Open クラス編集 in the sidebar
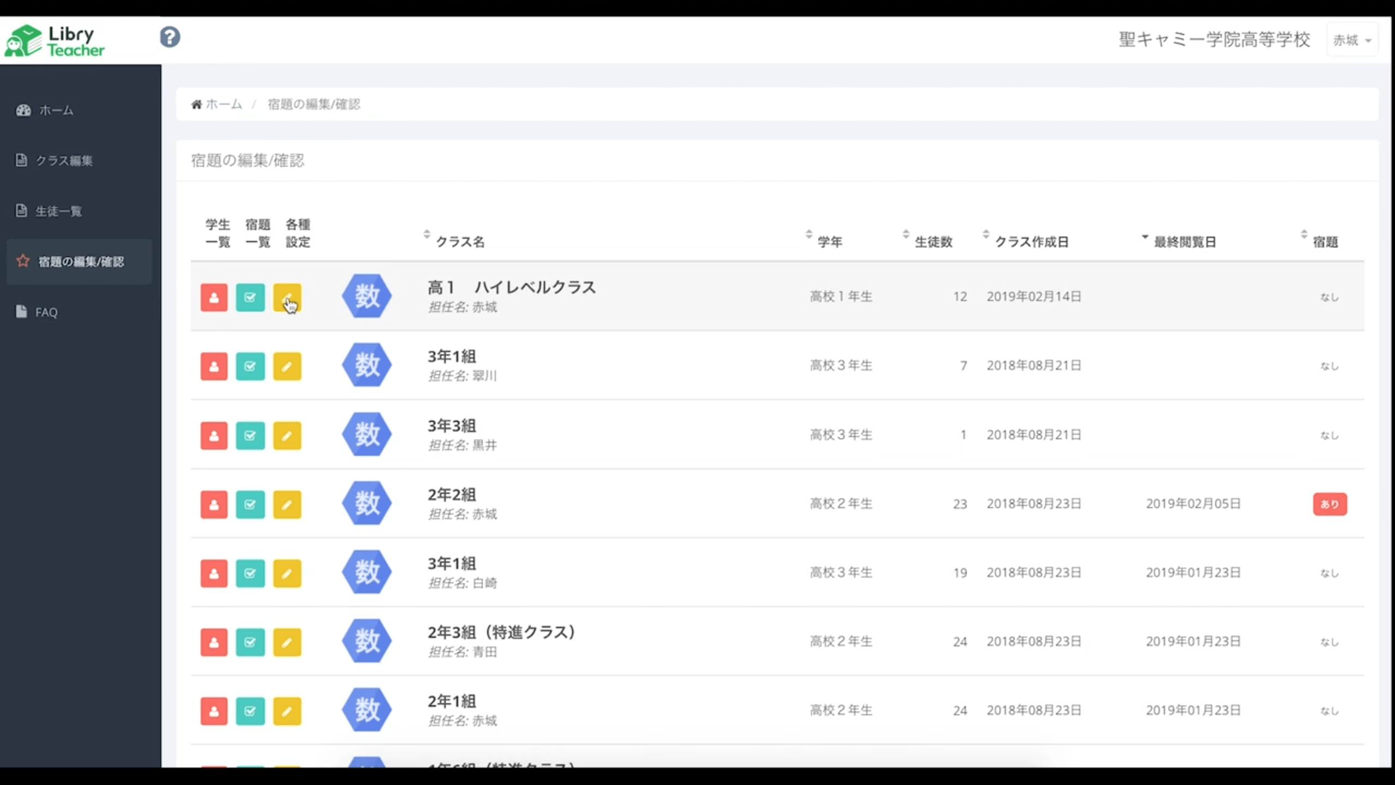The width and height of the screenshot is (1395, 785). tap(64, 160)
